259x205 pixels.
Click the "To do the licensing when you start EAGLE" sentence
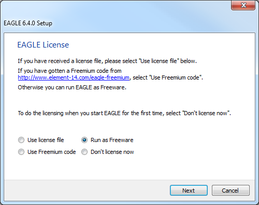[x=124, y=113]
